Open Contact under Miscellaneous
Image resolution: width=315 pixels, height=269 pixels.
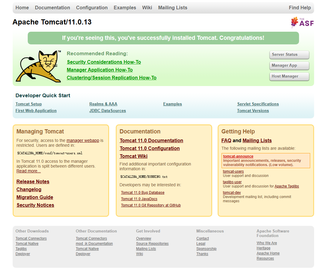(203, 239)
